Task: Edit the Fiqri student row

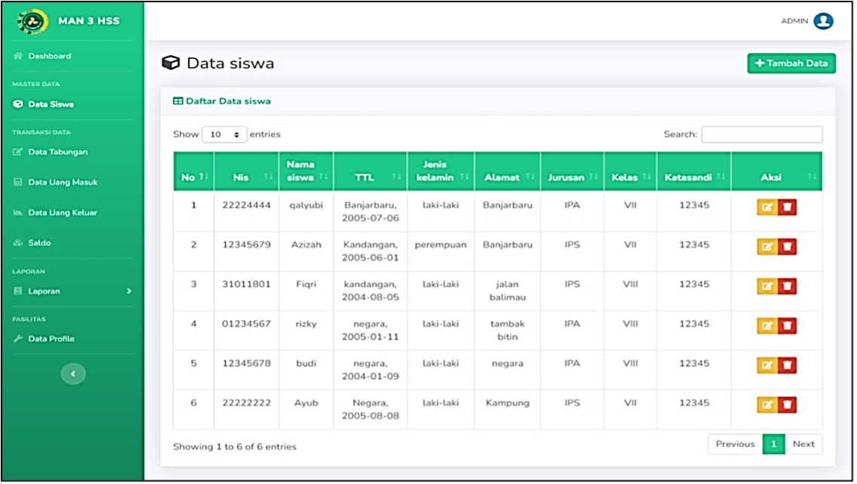Action: point(766,286)
